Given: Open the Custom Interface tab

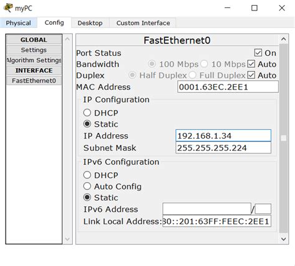Looking at the screenshot, I should [143, 23].
